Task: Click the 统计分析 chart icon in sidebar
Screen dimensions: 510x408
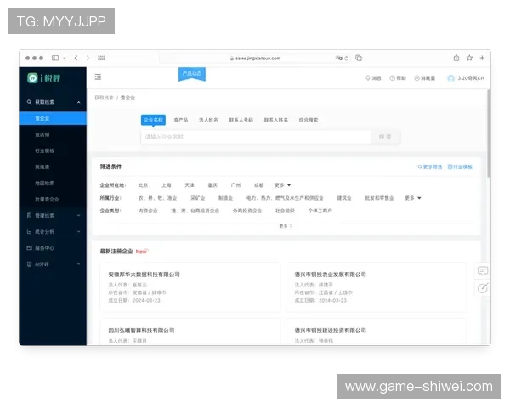Action: point(29,232)
